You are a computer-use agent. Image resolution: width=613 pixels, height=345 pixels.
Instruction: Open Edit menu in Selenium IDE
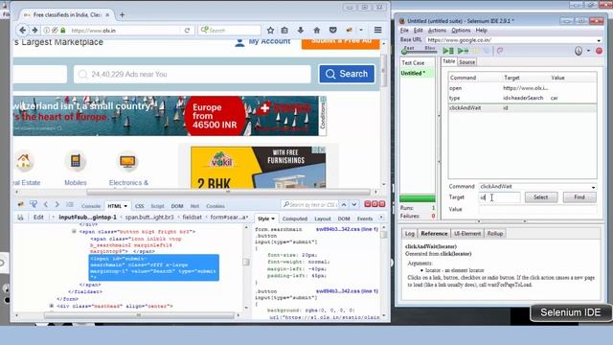pyautogui.click(x=418, y=30)
